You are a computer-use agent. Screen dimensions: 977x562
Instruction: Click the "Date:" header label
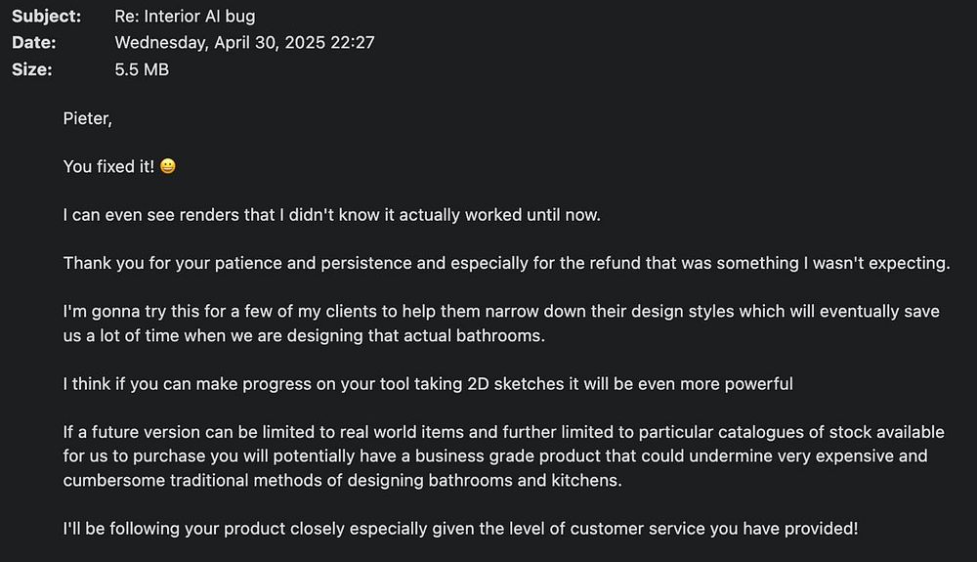33,42
